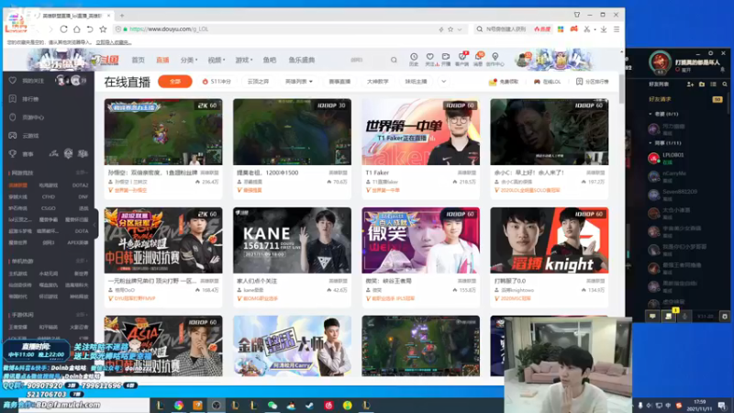Open the 消息 messages icon with badge

tap(478, 59)
